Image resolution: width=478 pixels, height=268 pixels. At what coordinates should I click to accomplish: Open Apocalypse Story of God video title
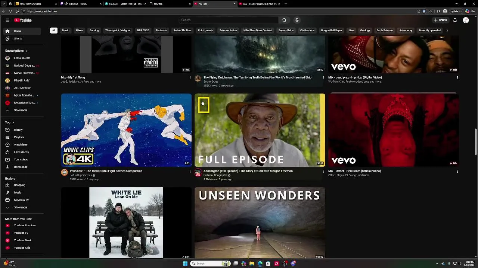pos(248,171)
